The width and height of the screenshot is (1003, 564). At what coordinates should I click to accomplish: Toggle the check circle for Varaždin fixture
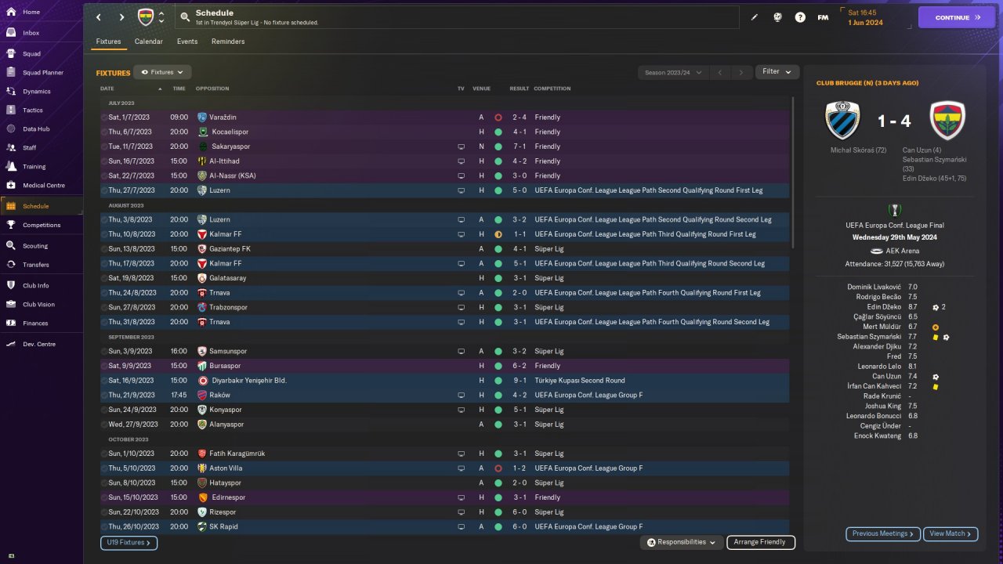(104, 117)
